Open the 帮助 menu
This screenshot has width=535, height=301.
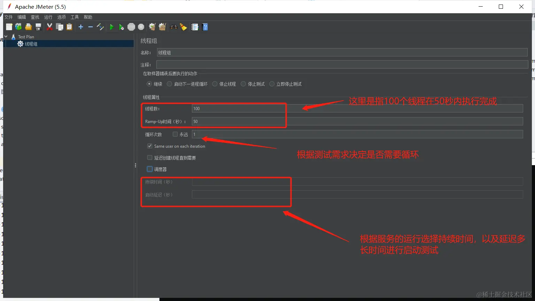coord(88,17)
